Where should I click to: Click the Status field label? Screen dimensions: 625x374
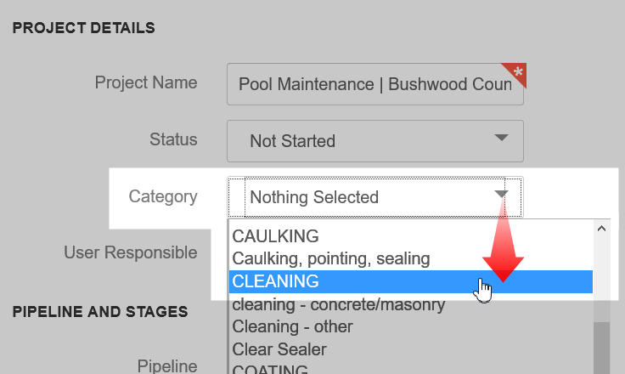click(173, 139)
